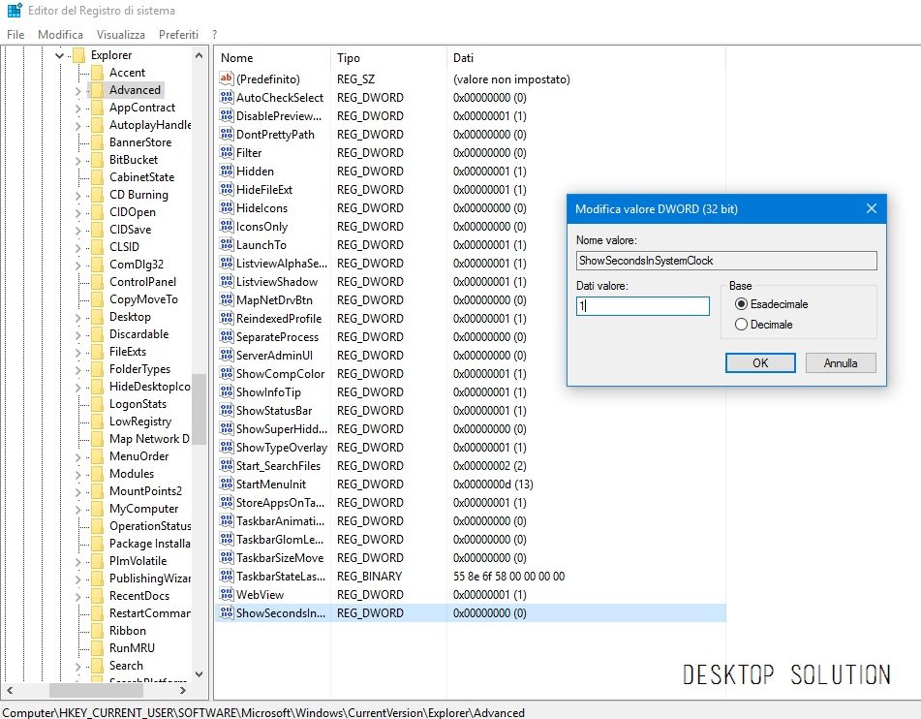Close the Modifica valore DWORD dialog
This screenshot has height=719, width=921.
point(871,208)
